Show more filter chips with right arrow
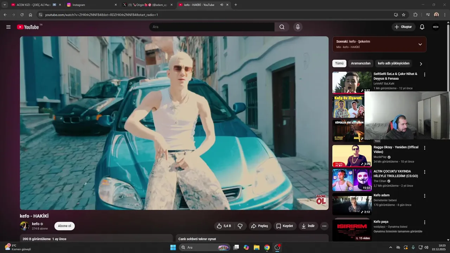450x253 pixels. pos(421,64)
